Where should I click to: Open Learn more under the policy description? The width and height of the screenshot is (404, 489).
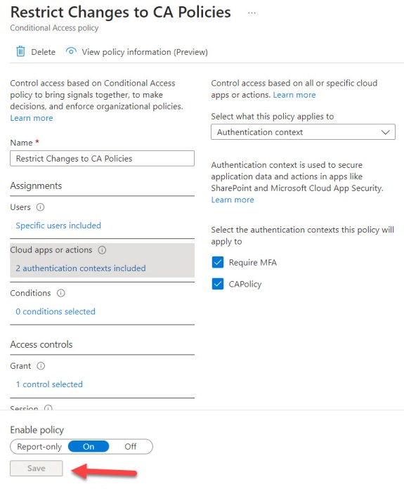pyautogui.click(x=32, y=118)
